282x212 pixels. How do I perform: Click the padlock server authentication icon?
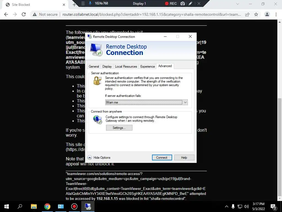coord(97,81)
